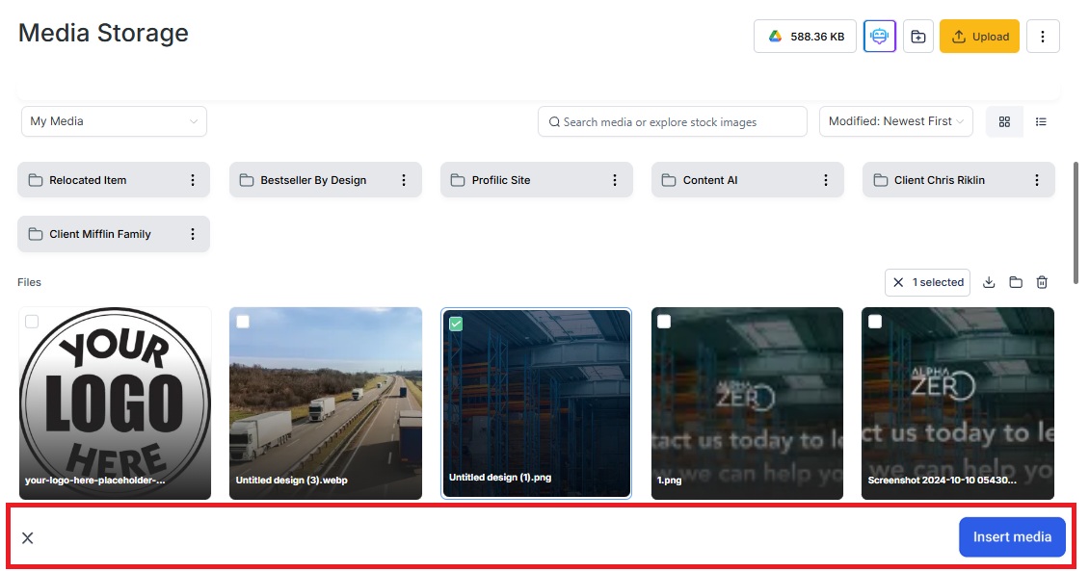Click the Insert media button
This screenshot has width=1089, height=572.
click(x=1012, y=536)
